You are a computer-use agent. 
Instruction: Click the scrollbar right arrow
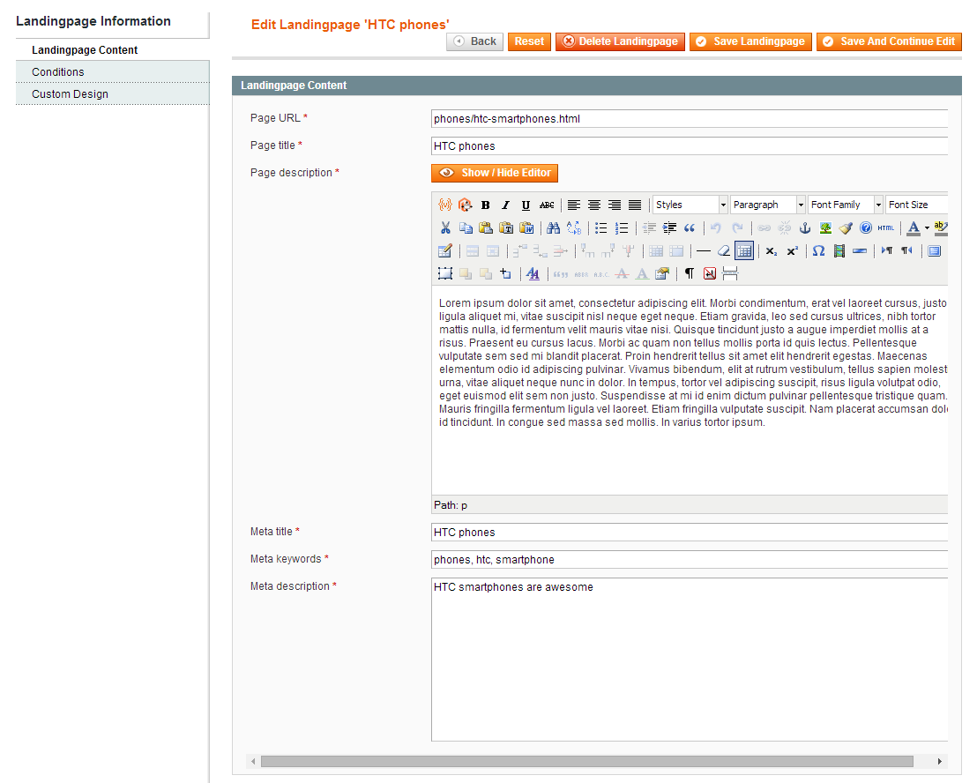[940, 761]
